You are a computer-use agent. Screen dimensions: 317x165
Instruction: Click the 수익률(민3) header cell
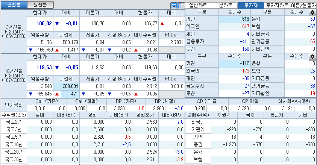point(14,115)
